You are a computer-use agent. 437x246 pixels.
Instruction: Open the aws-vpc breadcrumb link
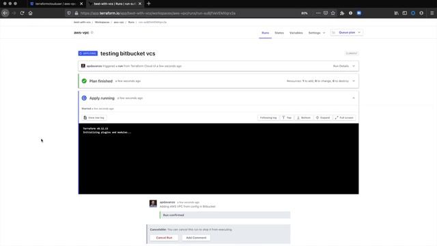coord(119,22)
